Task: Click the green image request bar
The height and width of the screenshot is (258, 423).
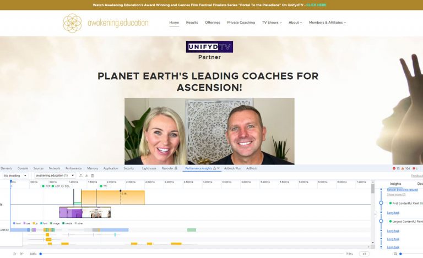Action: [192, 230]
